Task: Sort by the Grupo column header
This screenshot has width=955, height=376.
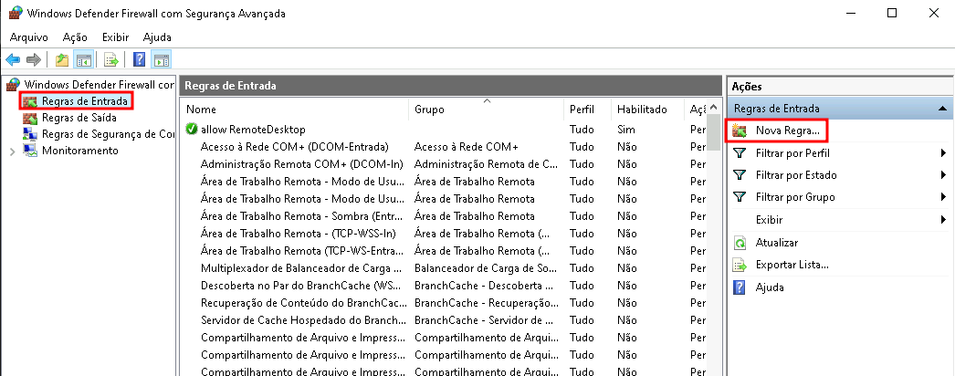Action: click(x=486, y=110)
